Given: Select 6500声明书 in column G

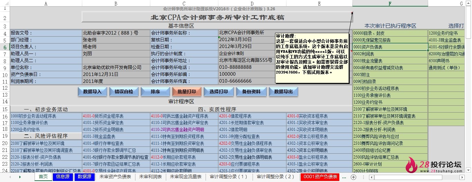Looking at the screenshot, I should tap(446, 61).
